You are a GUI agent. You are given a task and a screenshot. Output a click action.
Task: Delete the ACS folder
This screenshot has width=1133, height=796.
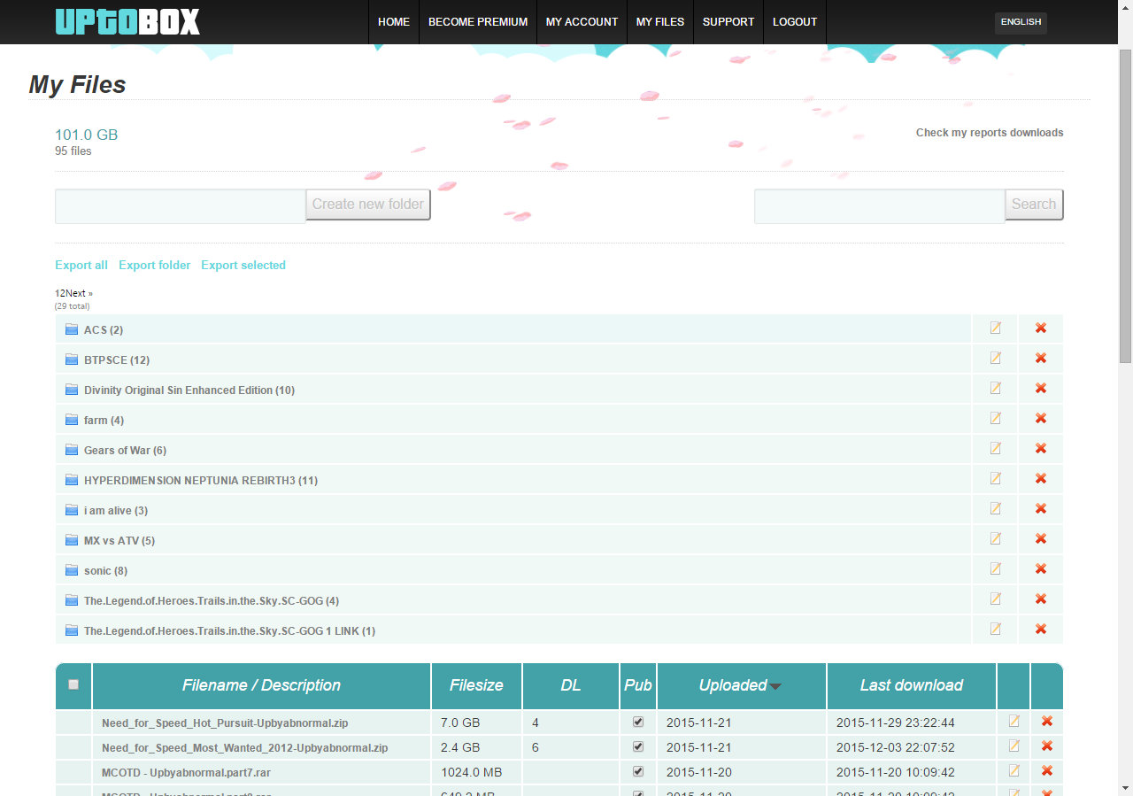pyautogui.click(x=1041, y=328)
